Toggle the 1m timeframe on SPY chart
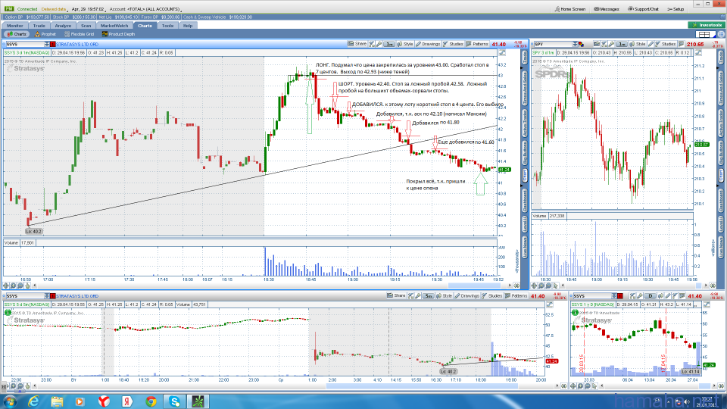The image size is (727, 409). tap(621, 44)
